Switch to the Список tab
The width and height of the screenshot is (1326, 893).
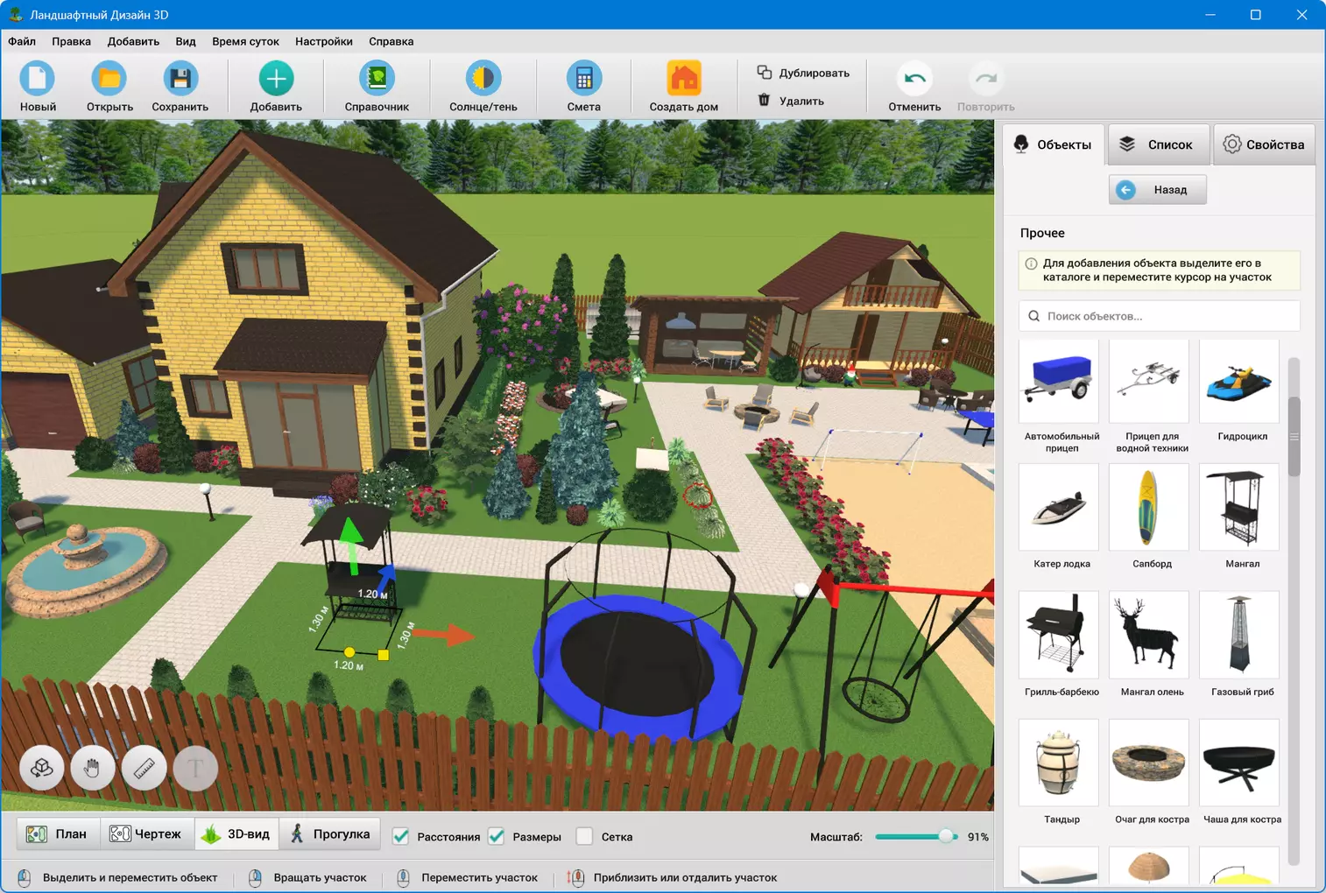click(1159, 144)
